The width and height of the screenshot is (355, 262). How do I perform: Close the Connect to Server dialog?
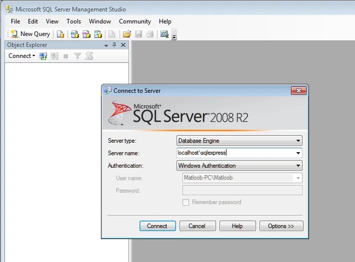click(x=298, y=91)
